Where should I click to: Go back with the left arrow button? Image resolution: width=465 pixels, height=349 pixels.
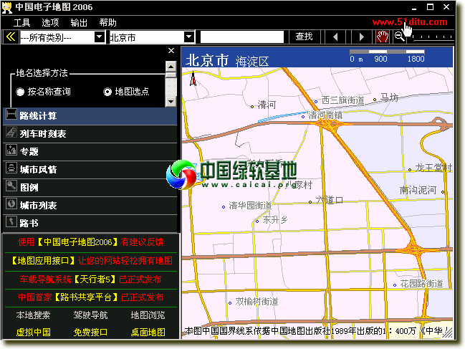pos(335,37)
